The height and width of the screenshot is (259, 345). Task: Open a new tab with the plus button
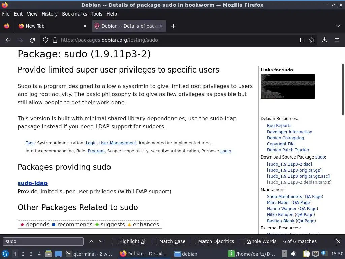[x=174, y=26]
